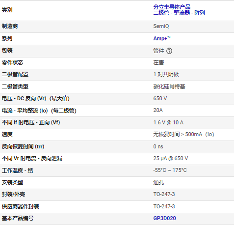Click the 1 对共阴极 configuration value
Image resolution: width=234 pixels, height=226 pixels.
166,74
